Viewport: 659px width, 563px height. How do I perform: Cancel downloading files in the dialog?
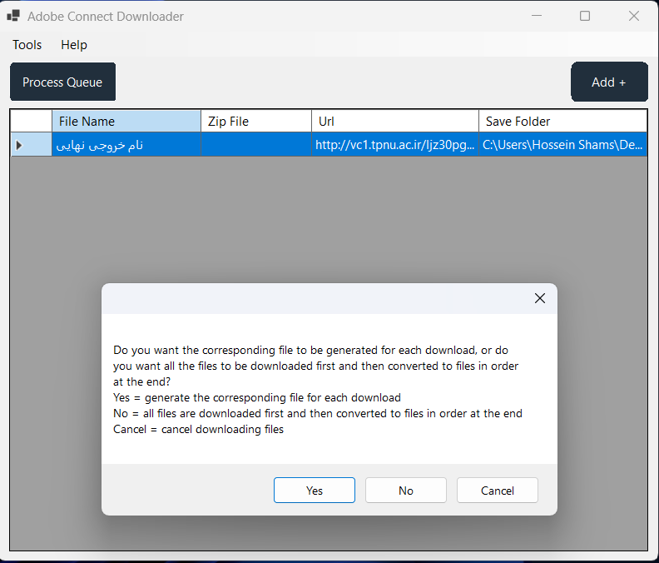click(498, 491)
